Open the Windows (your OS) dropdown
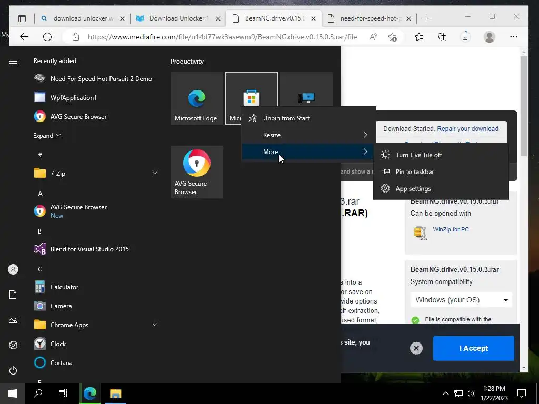The image size is (539, 404). coord(461,300)
